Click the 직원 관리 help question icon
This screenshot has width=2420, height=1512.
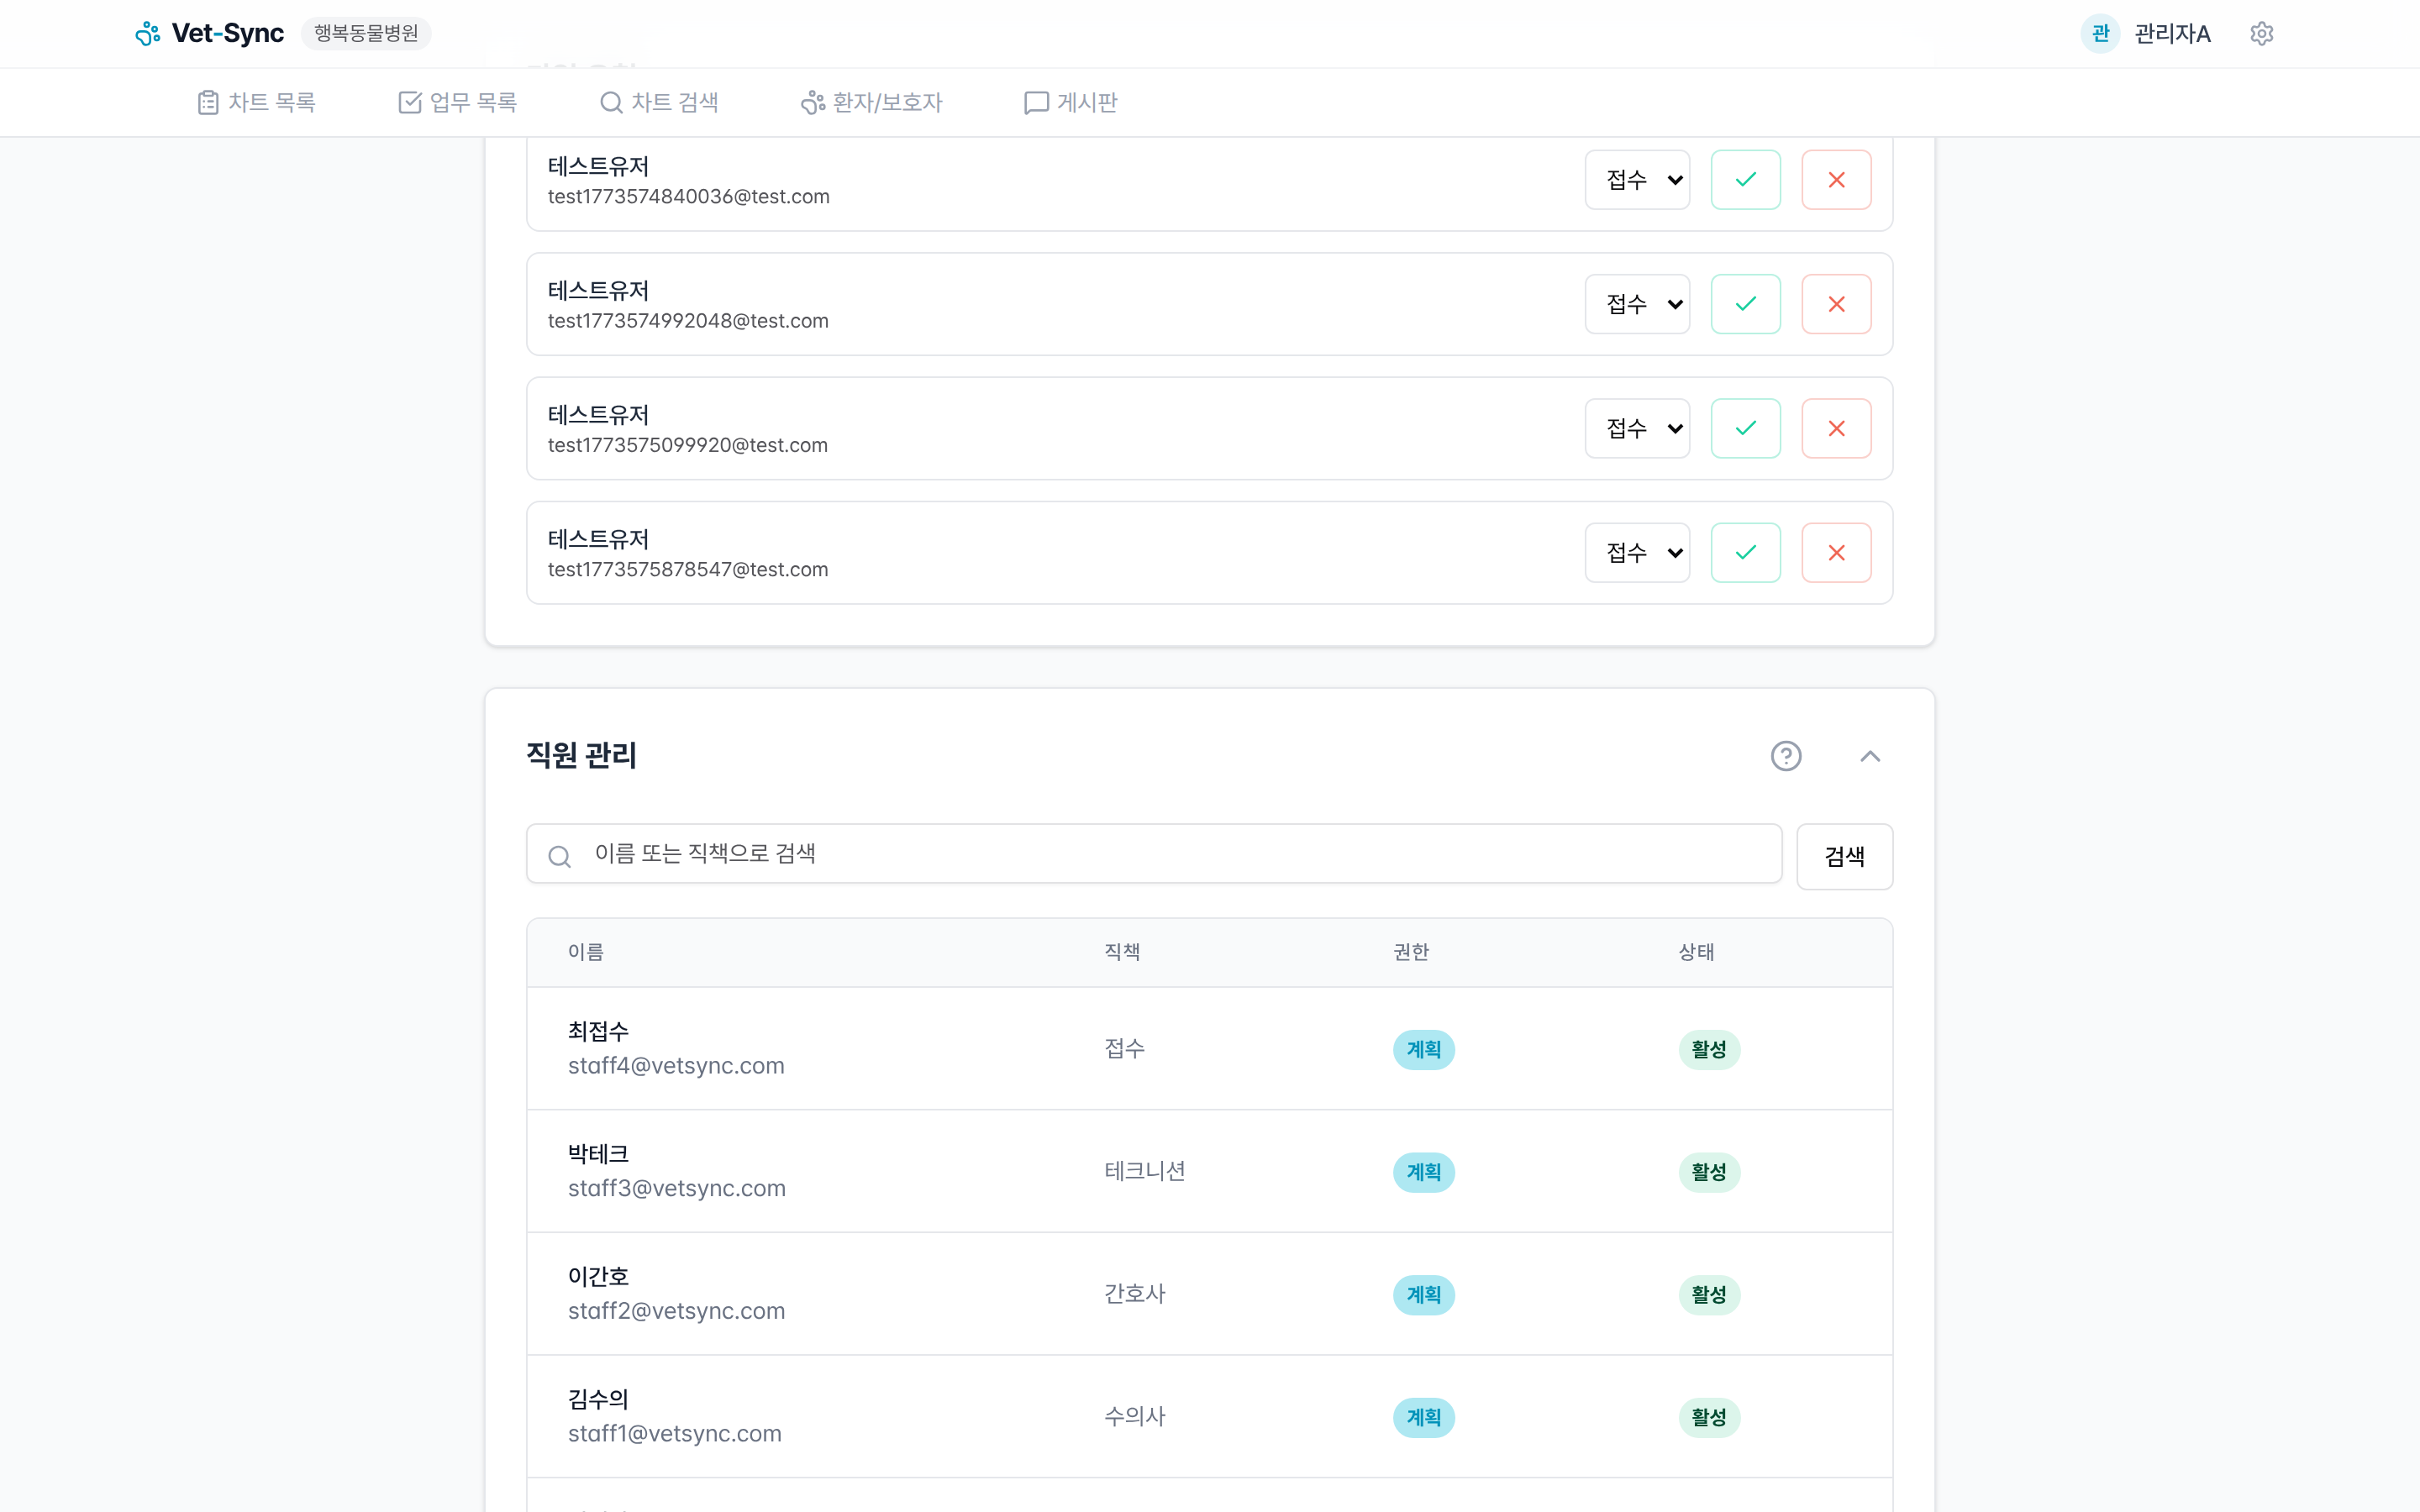1786,756
